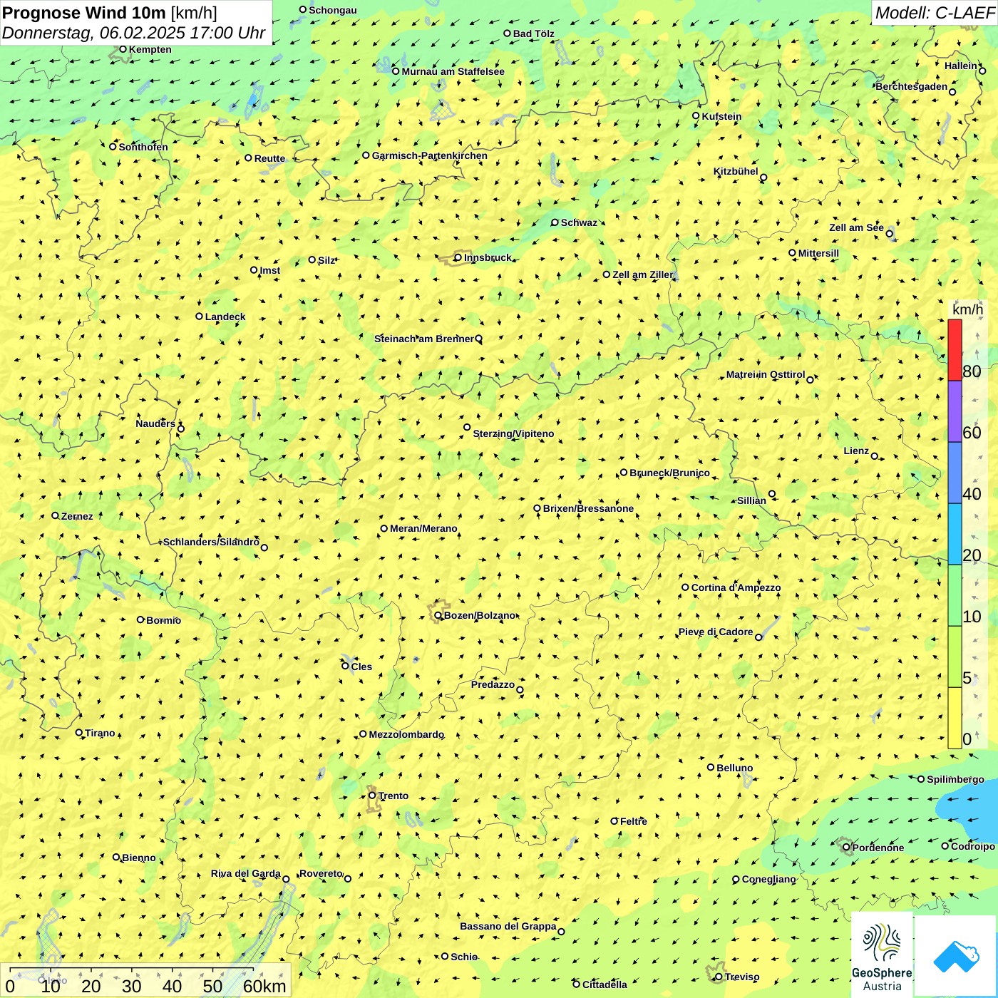
Task: Click the 'Reutte' label
Action: coord(269,158)
